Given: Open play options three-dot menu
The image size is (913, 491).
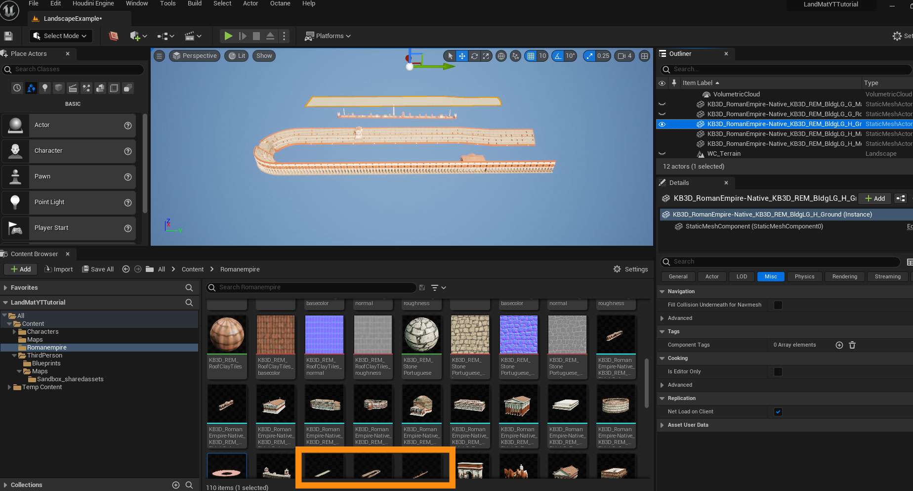Looking at the screenshot, I should point(284,36).
